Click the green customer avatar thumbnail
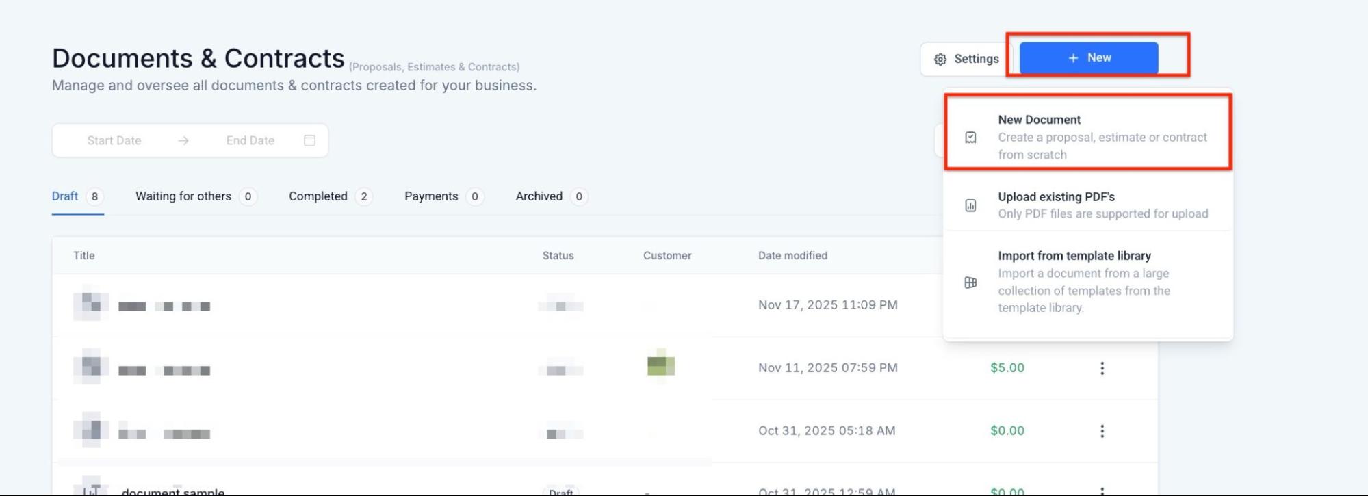Viewport: 1368px width, 496px height. tap(660, 365)
